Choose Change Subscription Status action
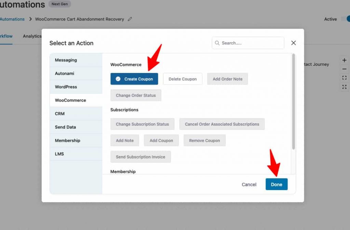This screenshot has width=350, height=230. 143,124
